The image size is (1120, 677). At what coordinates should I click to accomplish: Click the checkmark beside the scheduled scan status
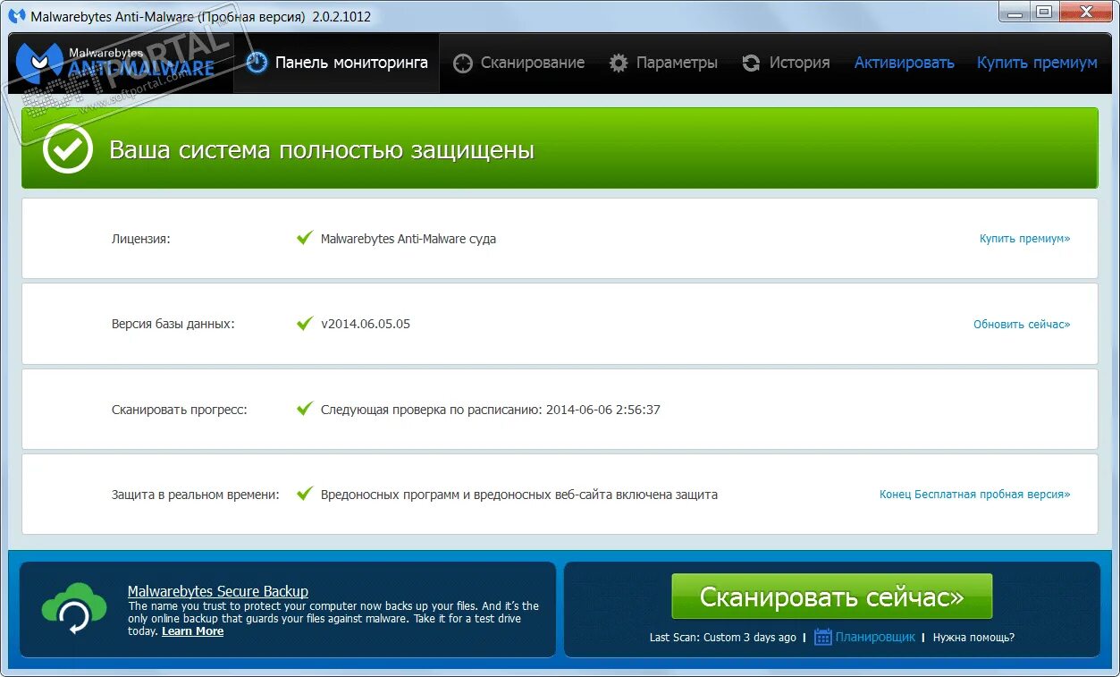click(305, 409)
